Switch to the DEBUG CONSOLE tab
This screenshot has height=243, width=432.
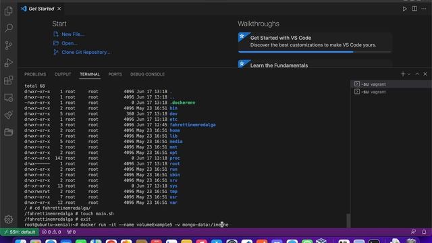coord(147,74)
